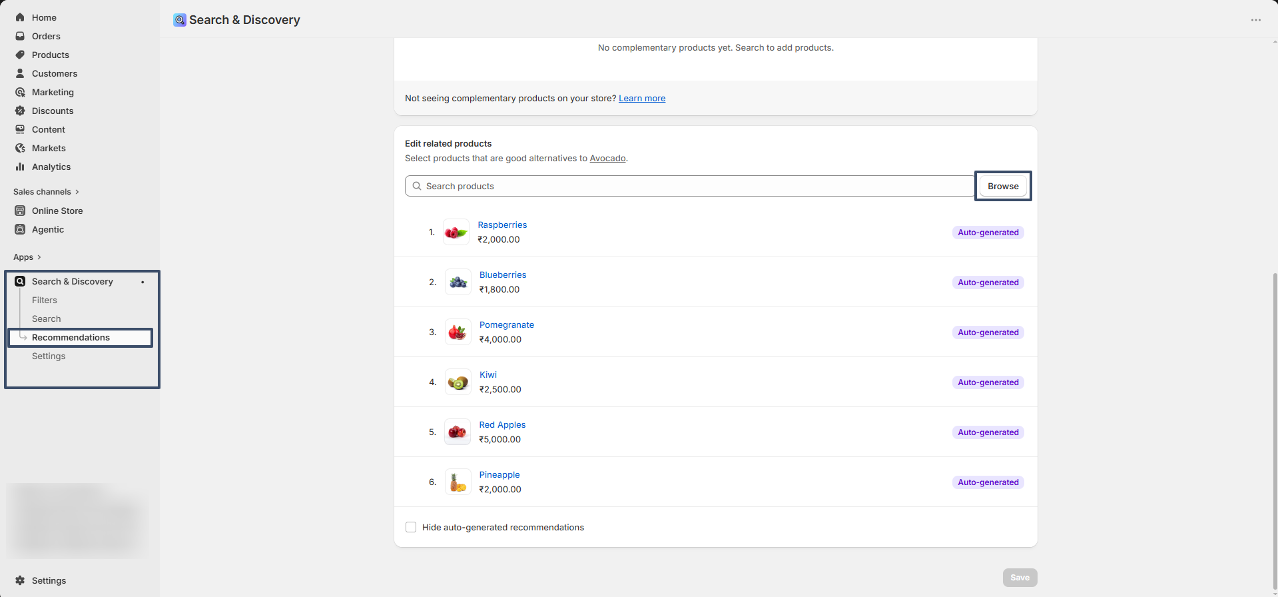1278x597 pixels.
Task: Open the Raspberries product link
Action: 502,225
